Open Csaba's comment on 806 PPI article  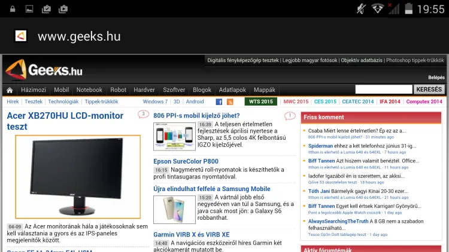click(x=357, y=131)
